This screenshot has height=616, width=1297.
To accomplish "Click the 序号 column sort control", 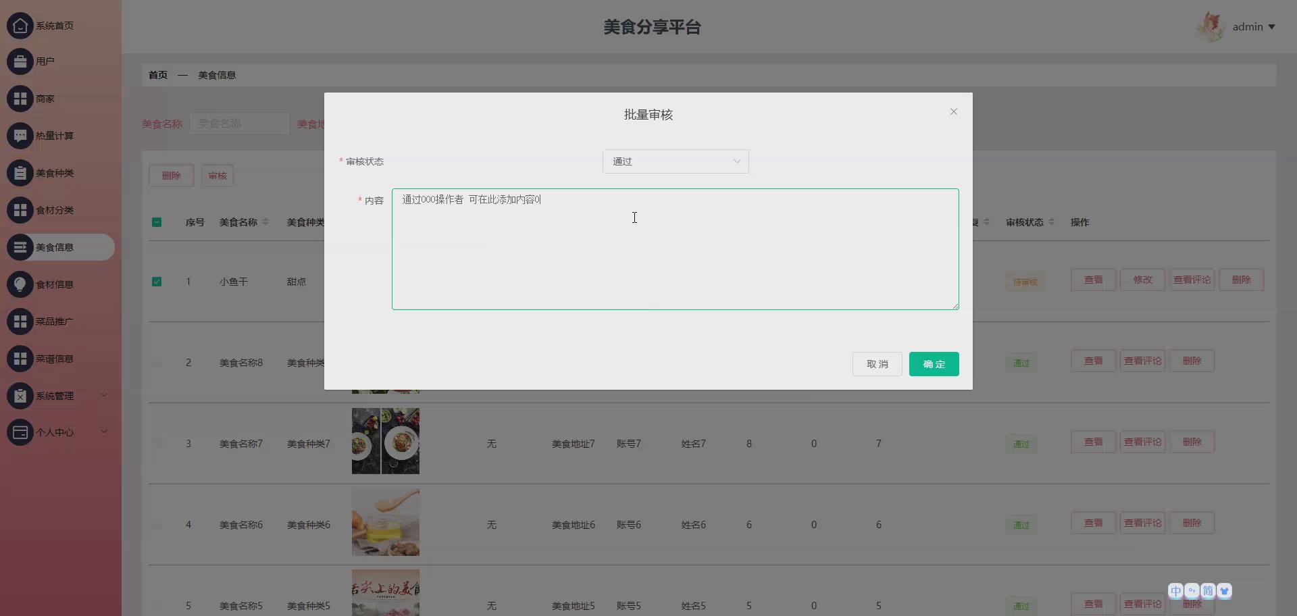I will [195, 222].
